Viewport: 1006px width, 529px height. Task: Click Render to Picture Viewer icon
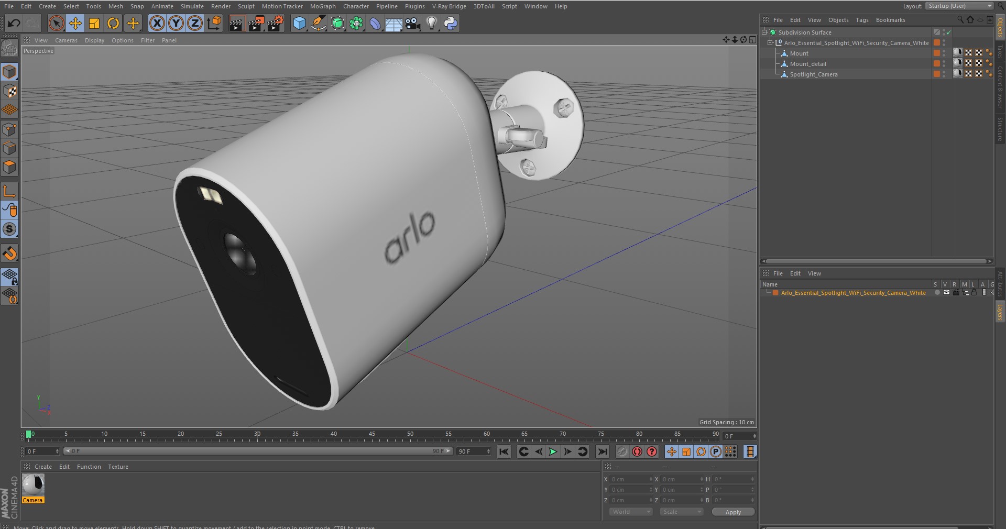[256, 23]
